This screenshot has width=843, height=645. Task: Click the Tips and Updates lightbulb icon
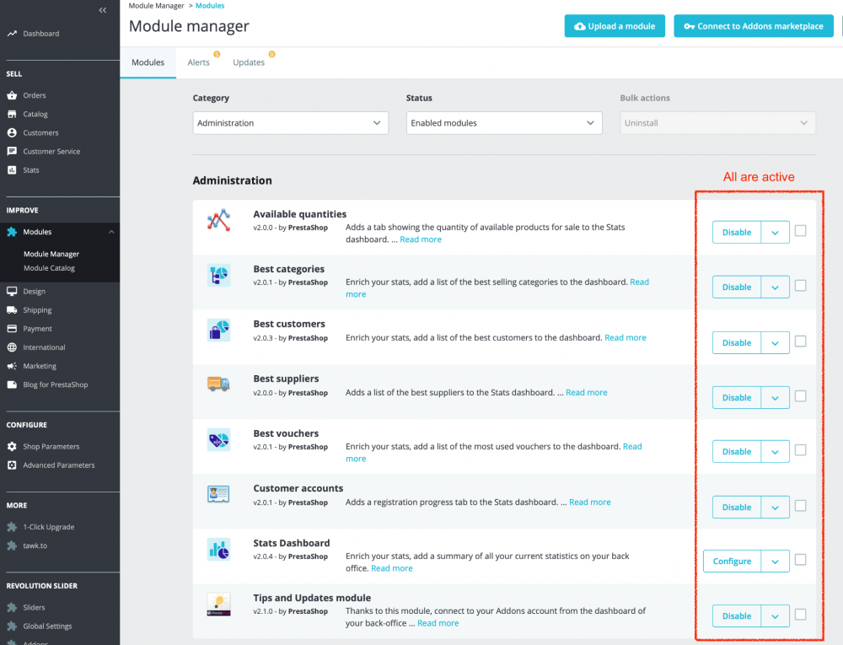coord(219,605)
